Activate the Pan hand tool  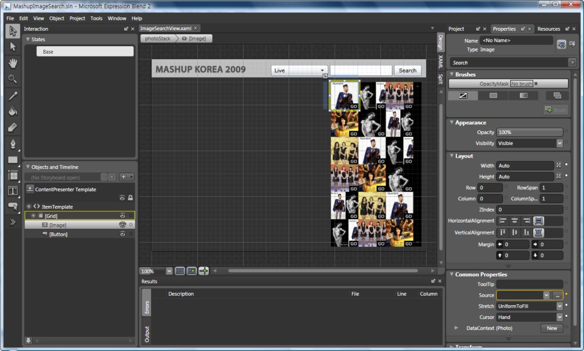tap(13, 63)
